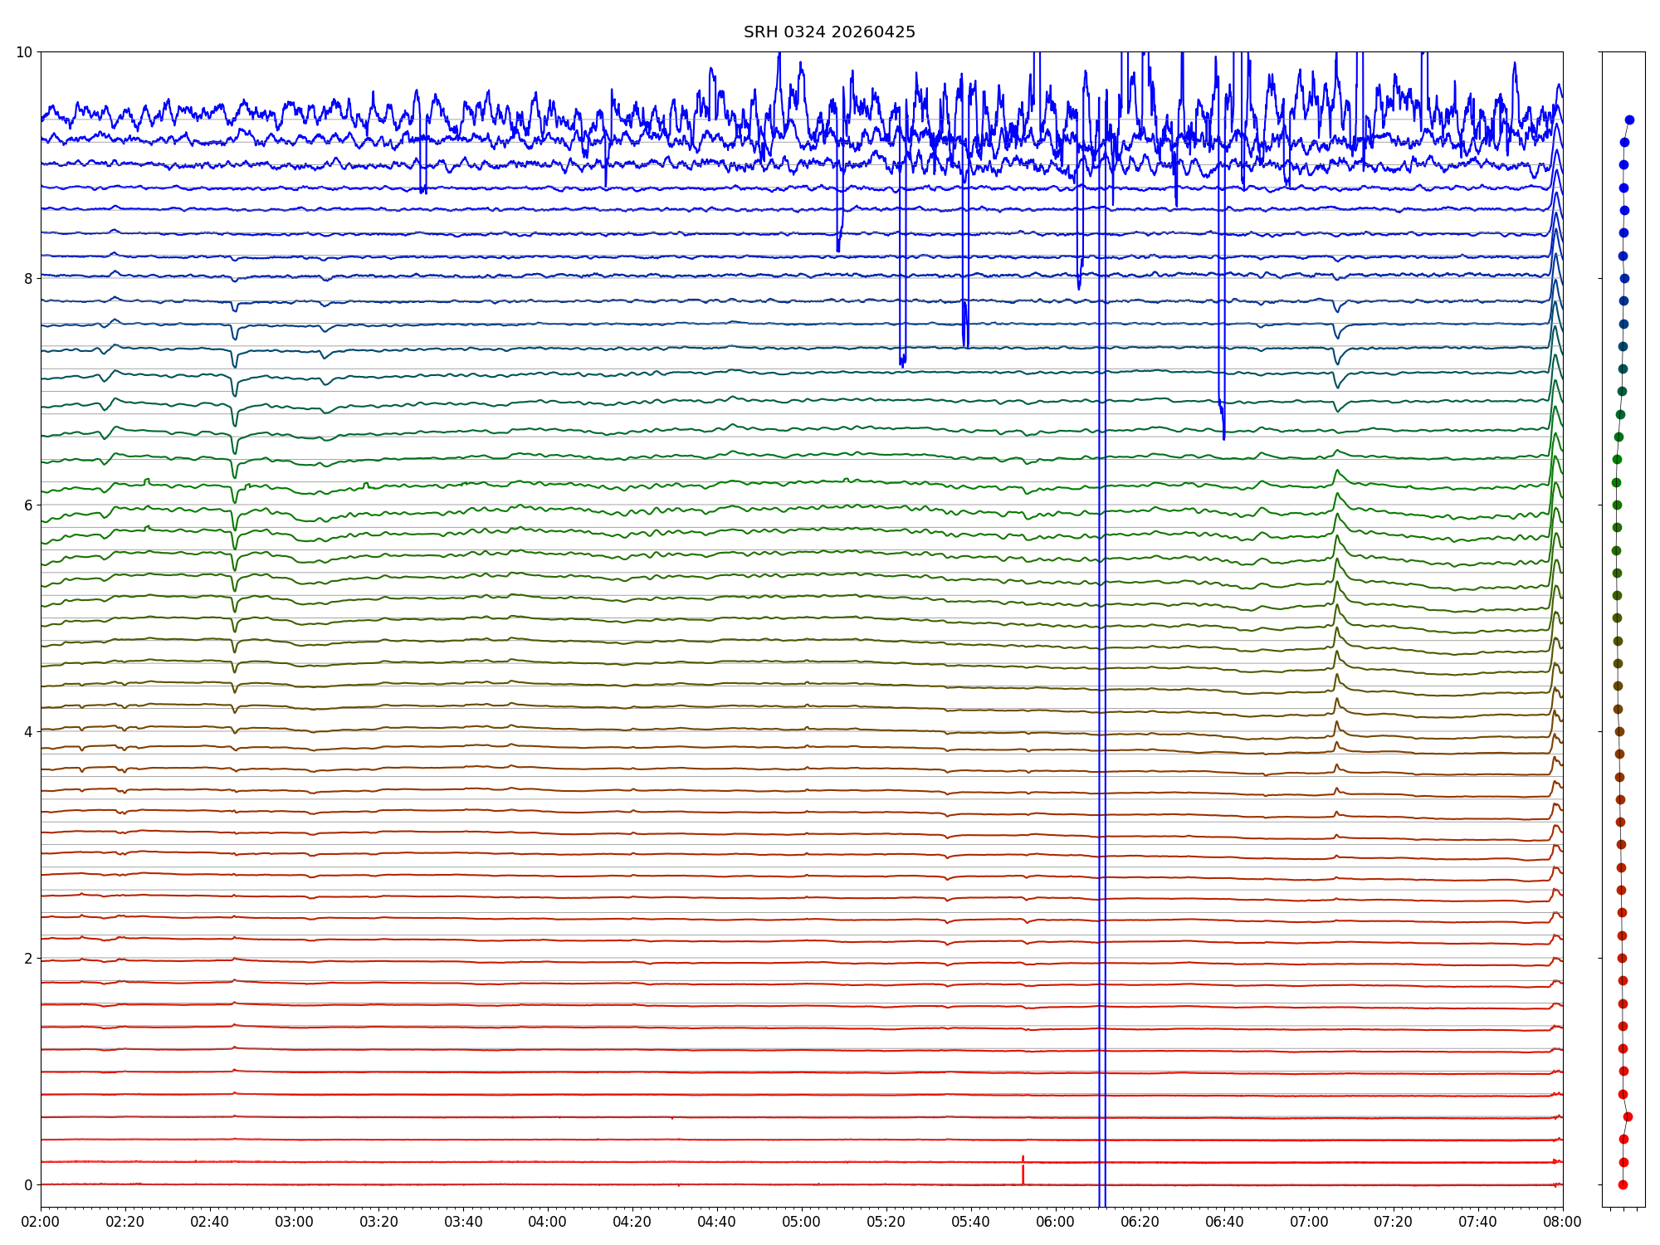Click the 05:40 time axis label

click(x=971, y=1222)
